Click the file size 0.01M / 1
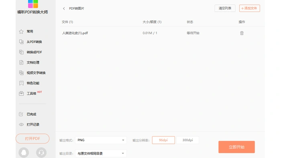This screenshot has width=281, height=158. tap(150, 33)
